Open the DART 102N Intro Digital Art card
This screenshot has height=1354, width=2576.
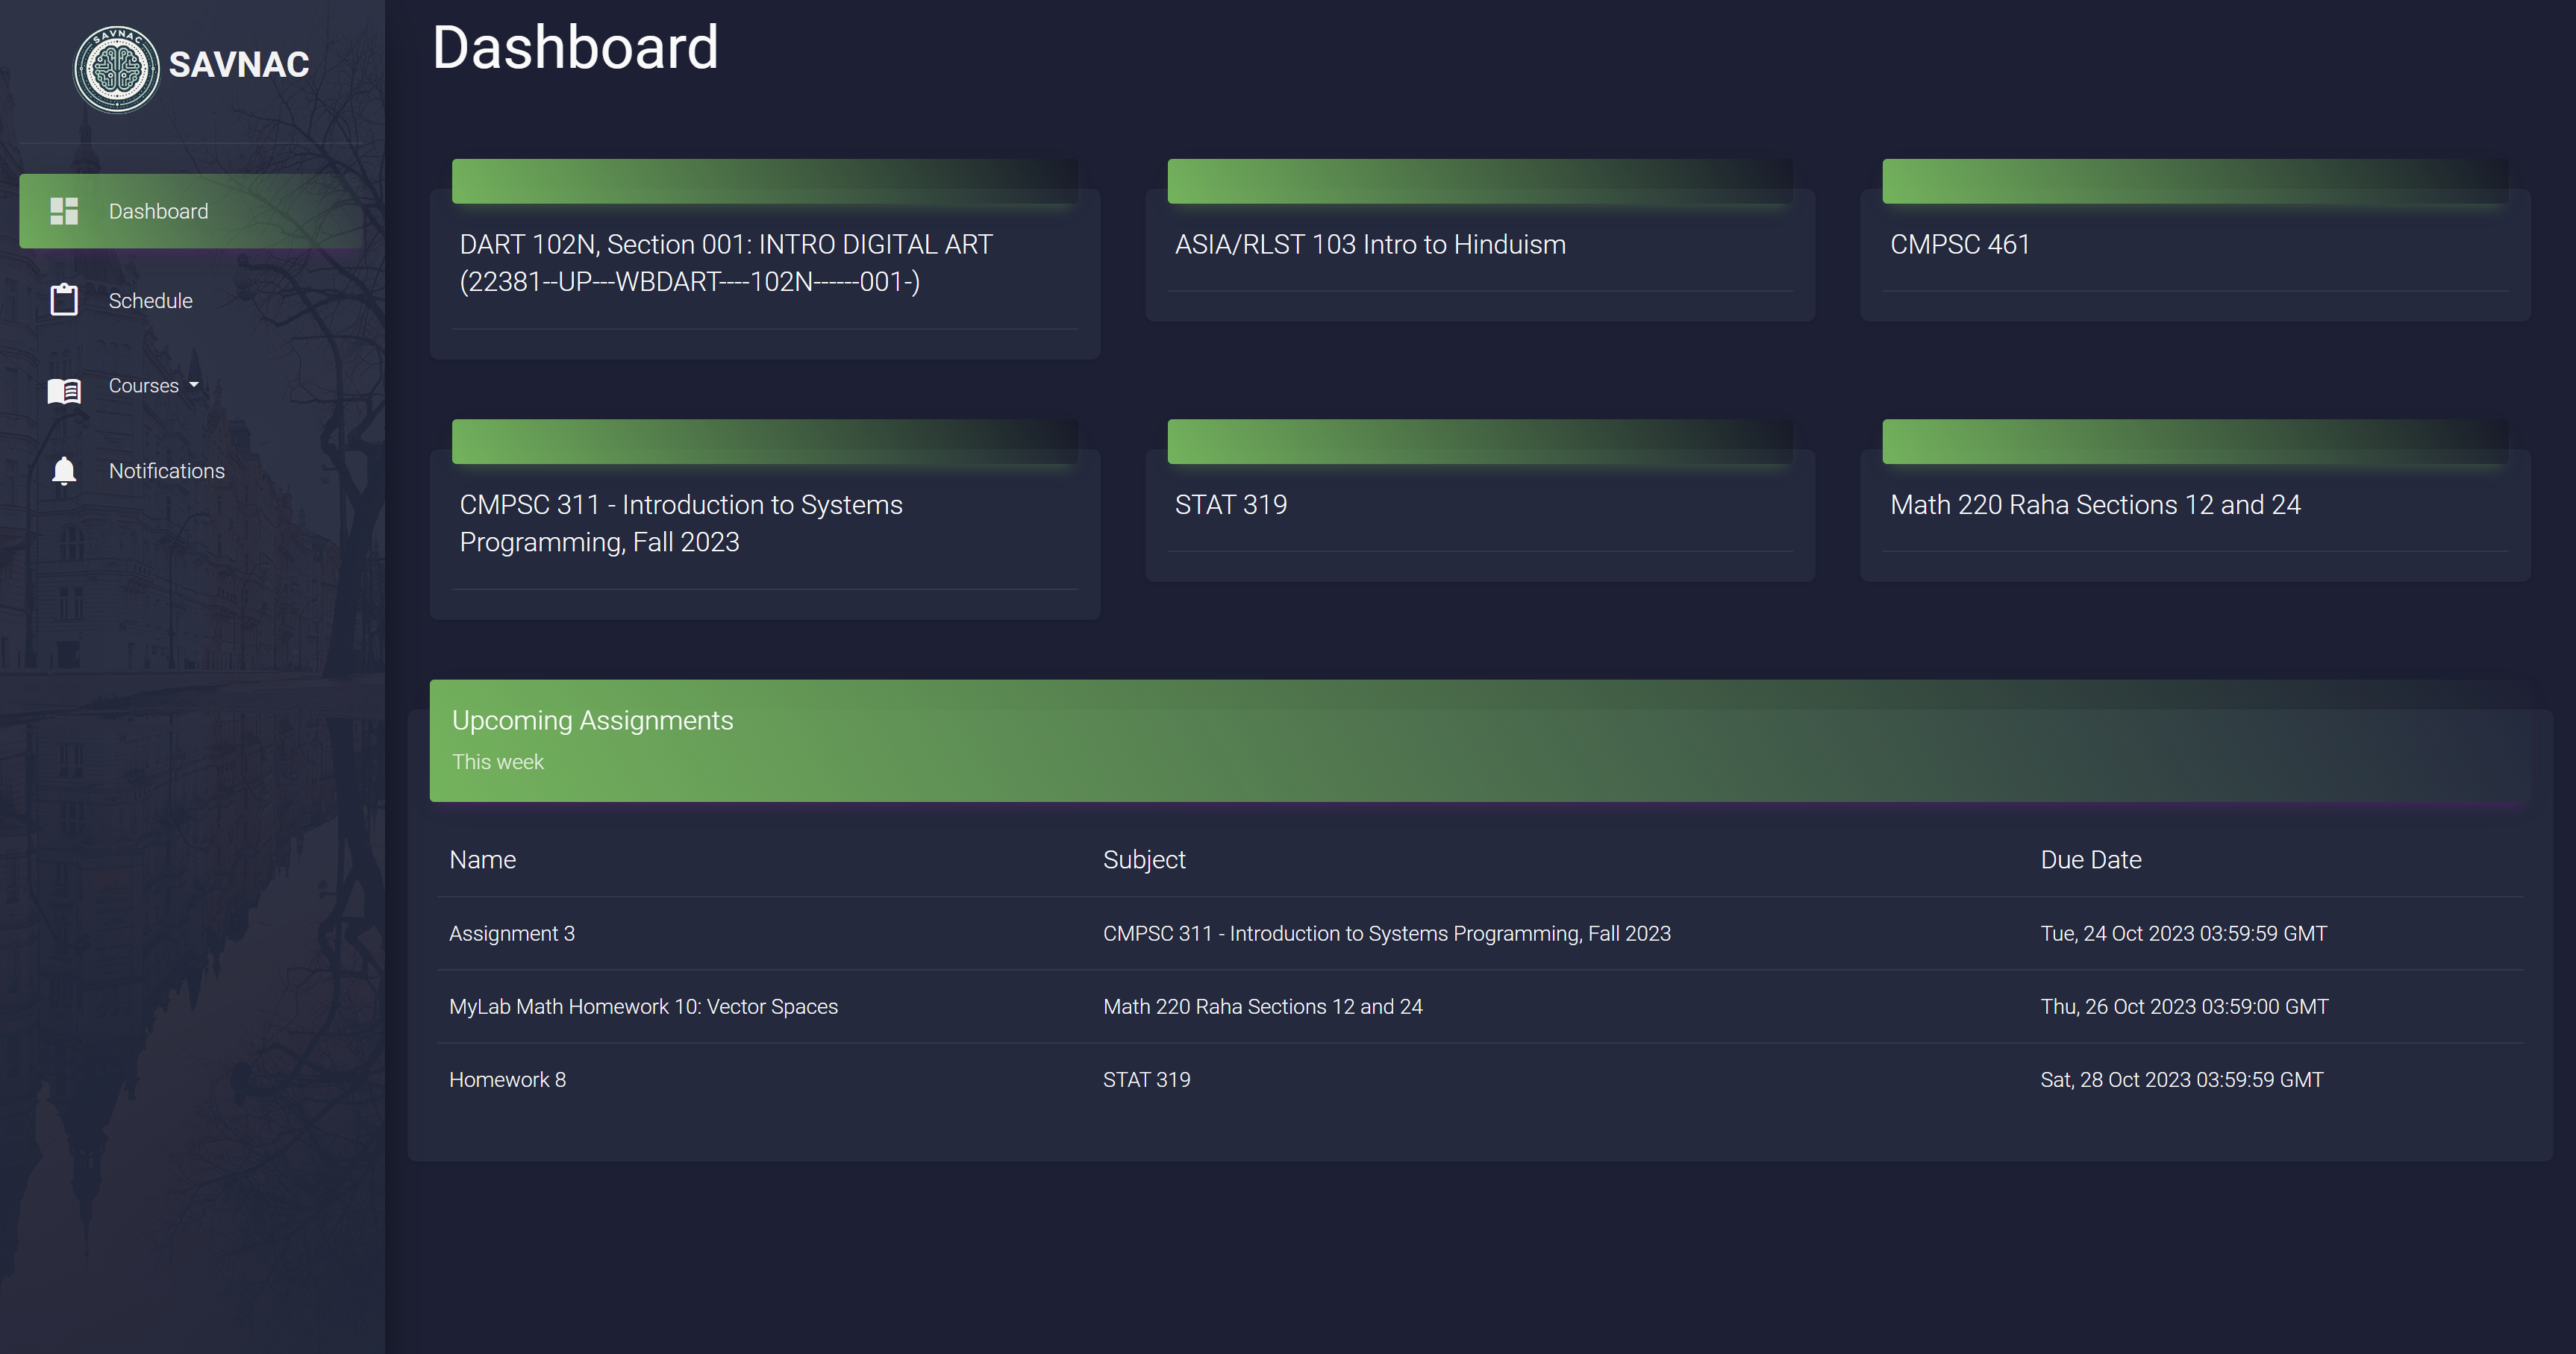pyautogui.click(x=725, y=262)
